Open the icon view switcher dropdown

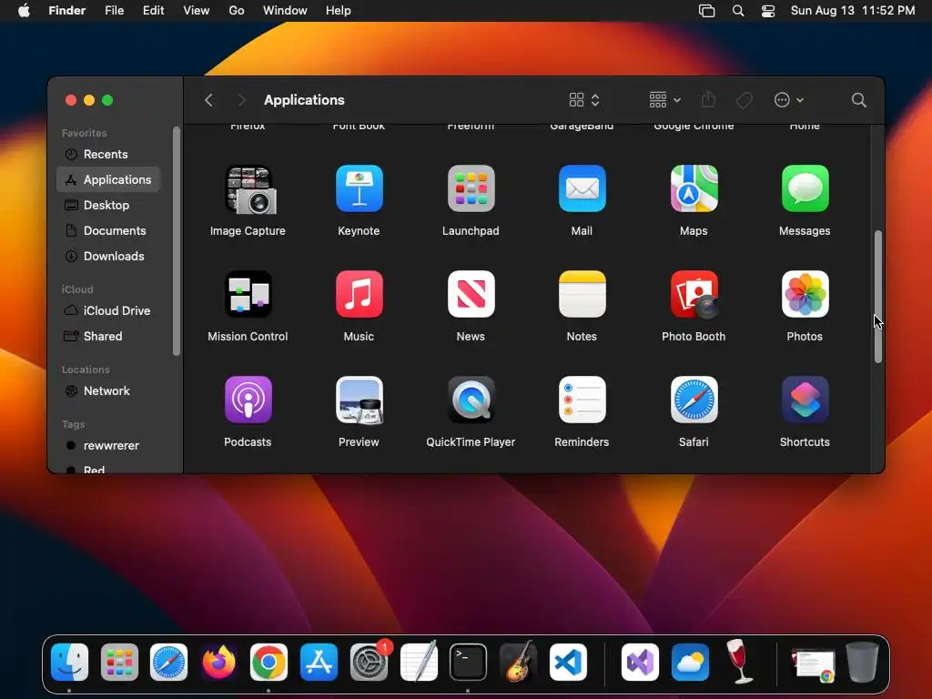pyautogui.click(x=584, y=100)
